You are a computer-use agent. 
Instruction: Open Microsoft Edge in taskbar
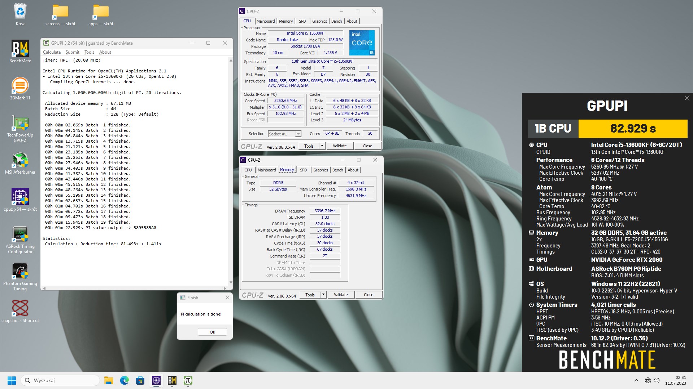click(x=125, y=380)
